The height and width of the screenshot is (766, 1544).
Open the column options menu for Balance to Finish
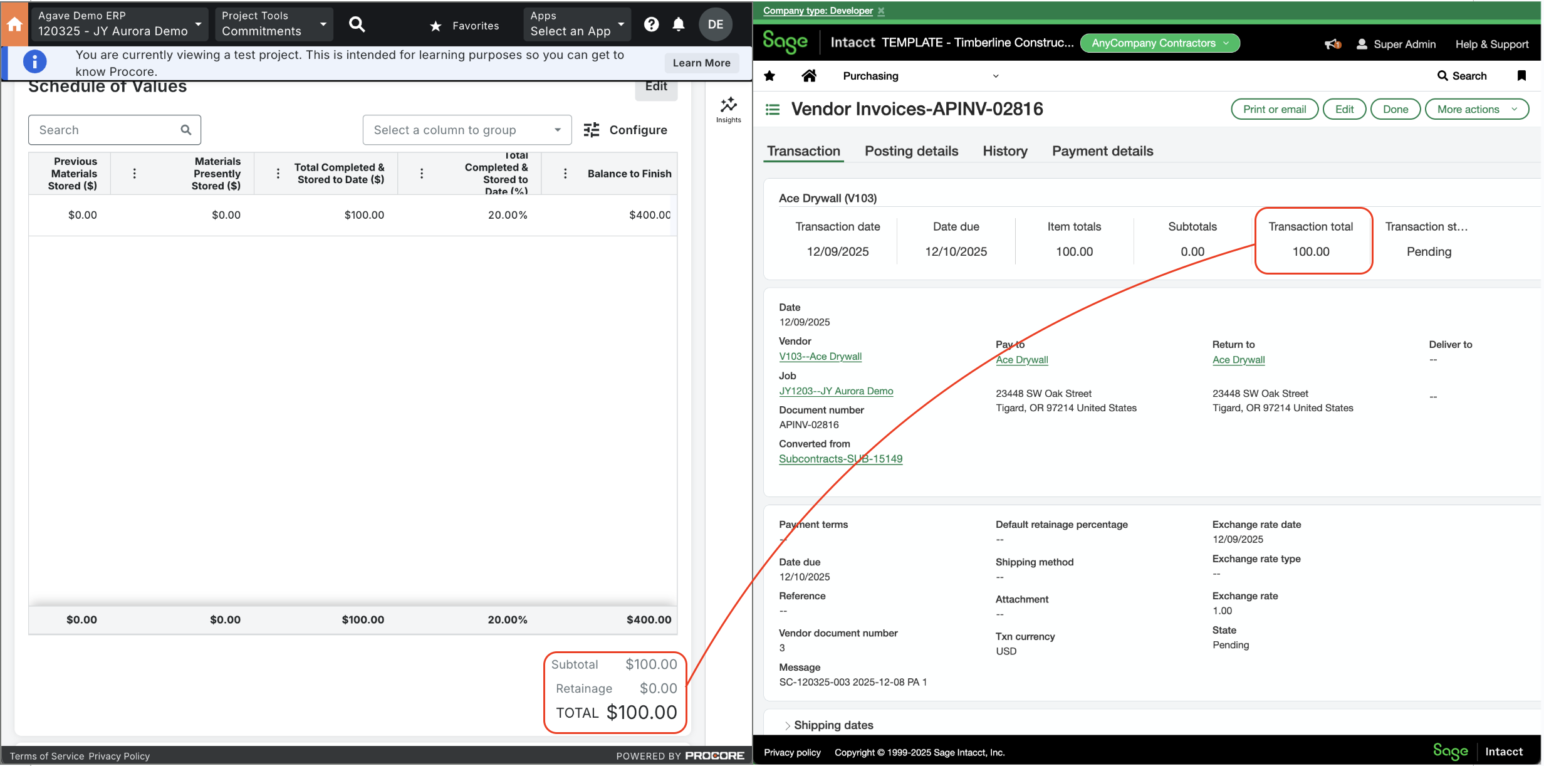(566, 173)
